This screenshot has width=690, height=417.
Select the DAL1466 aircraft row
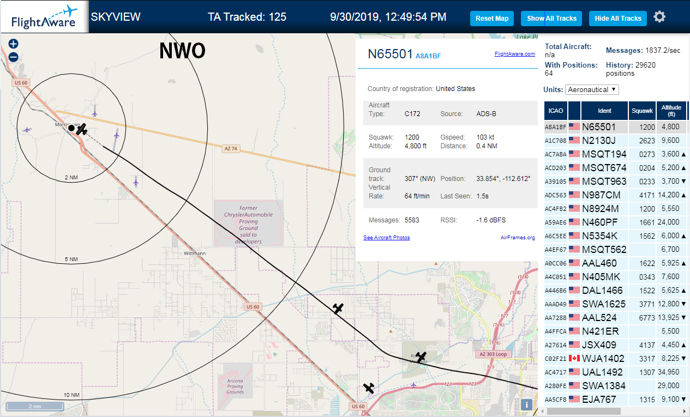pos(616,291)
